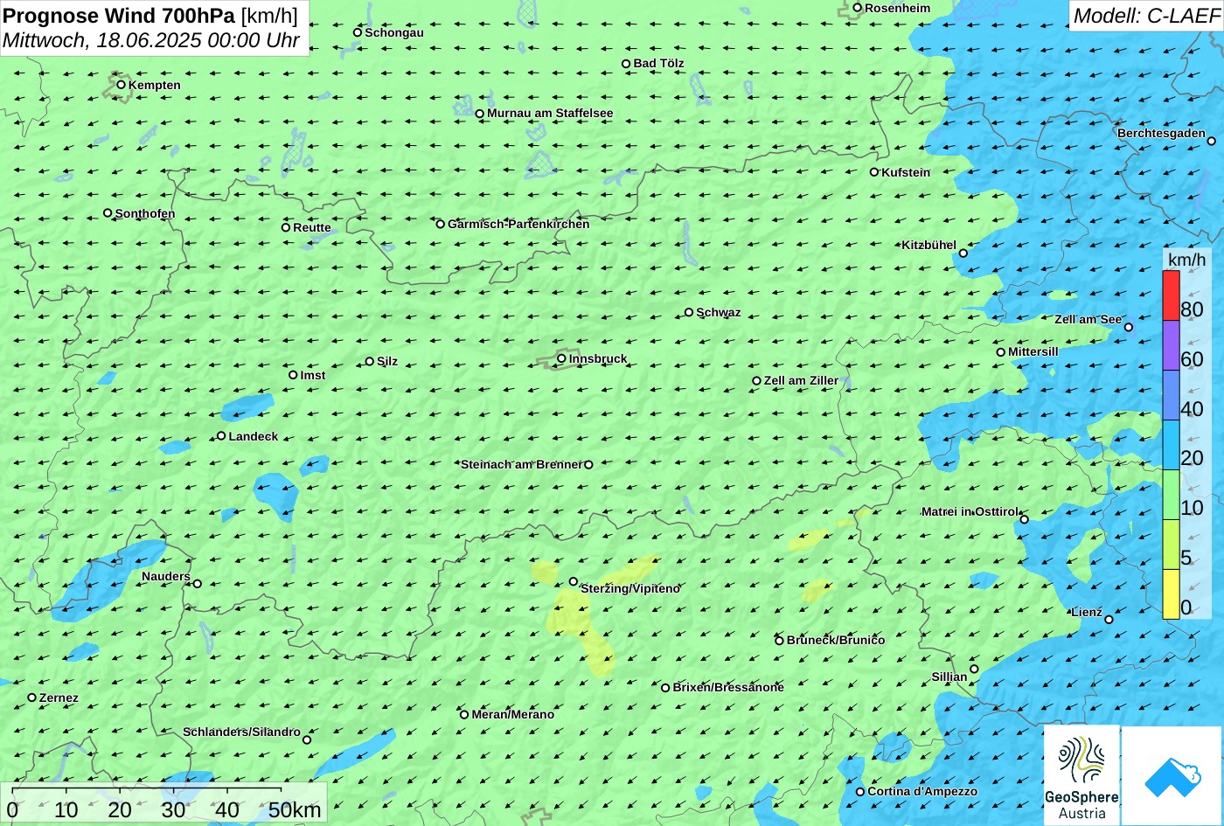
Task: Click the '50km' scale bar label
Action: tap(295, 810)
